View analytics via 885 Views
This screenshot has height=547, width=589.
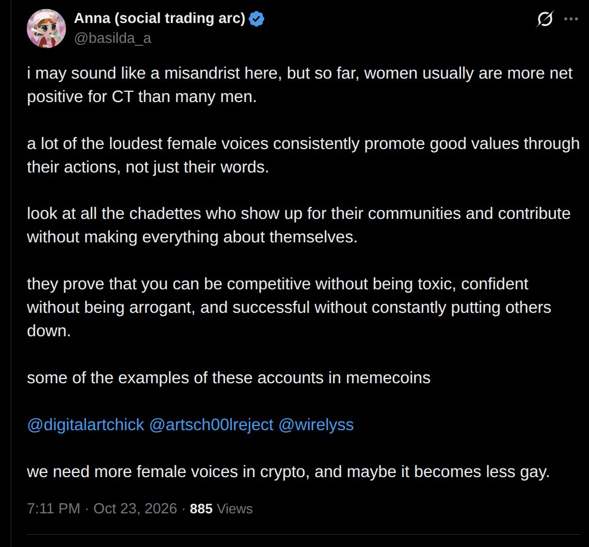[x=221, y=509]
